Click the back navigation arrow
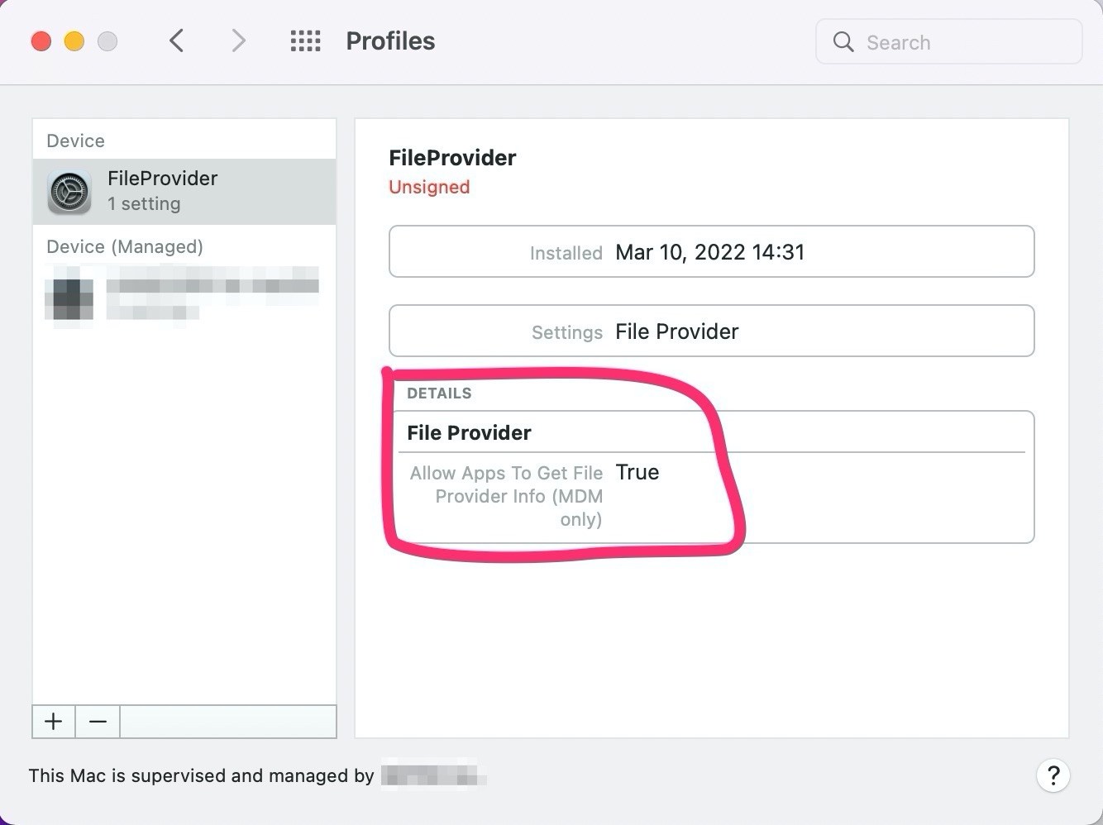This screenshot has height=825, width=1103. click(x=176, y=41)
